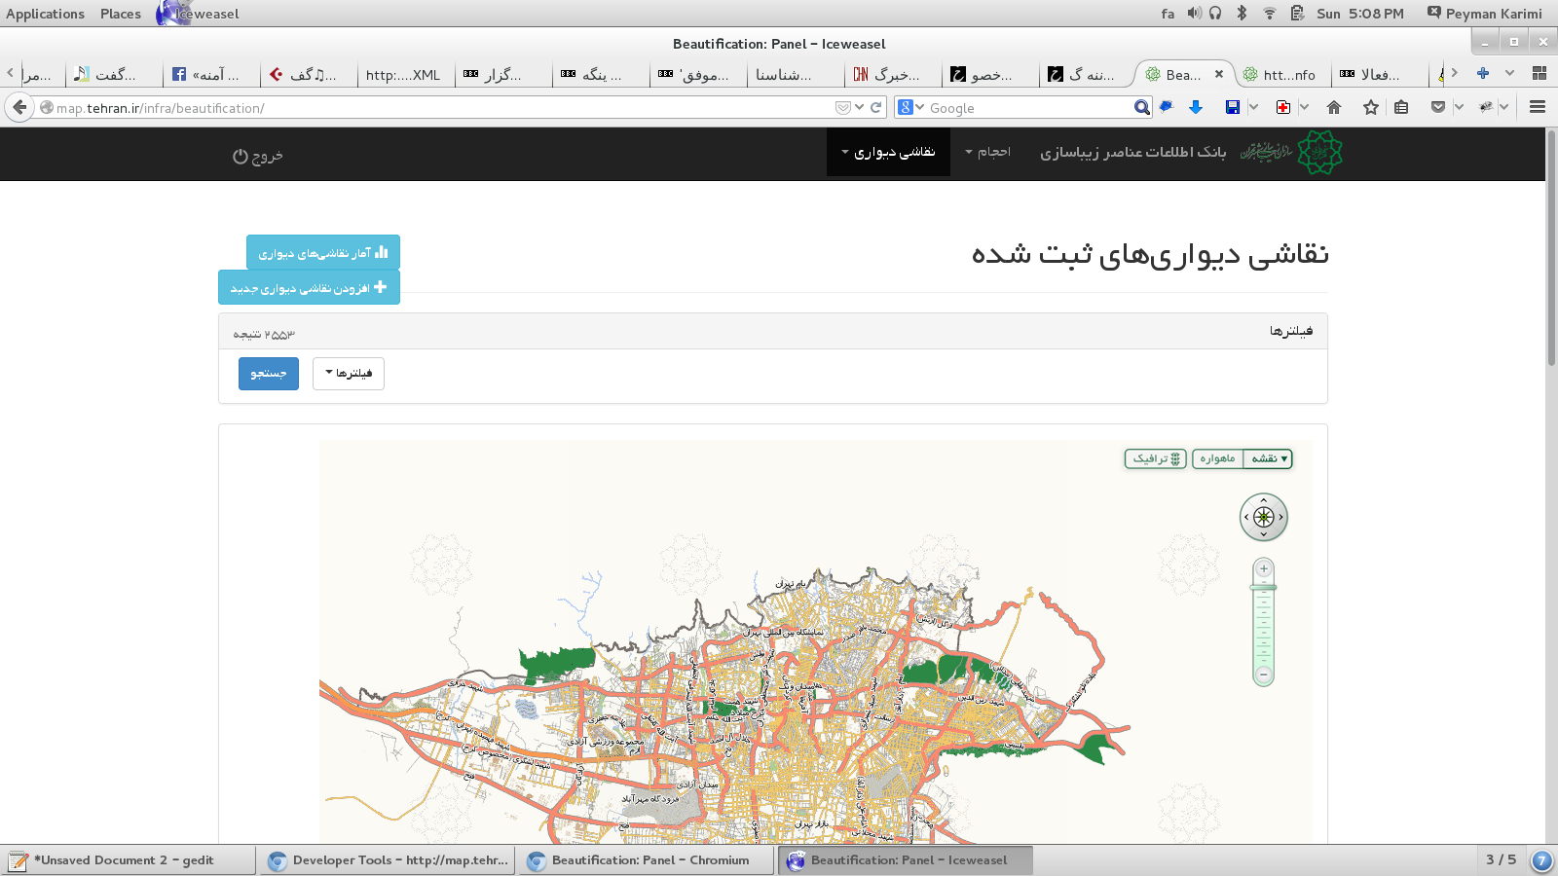The height and width of the screenshot is (876, 1558).
Task: Toggle the ترافیک traffic layer on map
Action: coord(1156,458)
